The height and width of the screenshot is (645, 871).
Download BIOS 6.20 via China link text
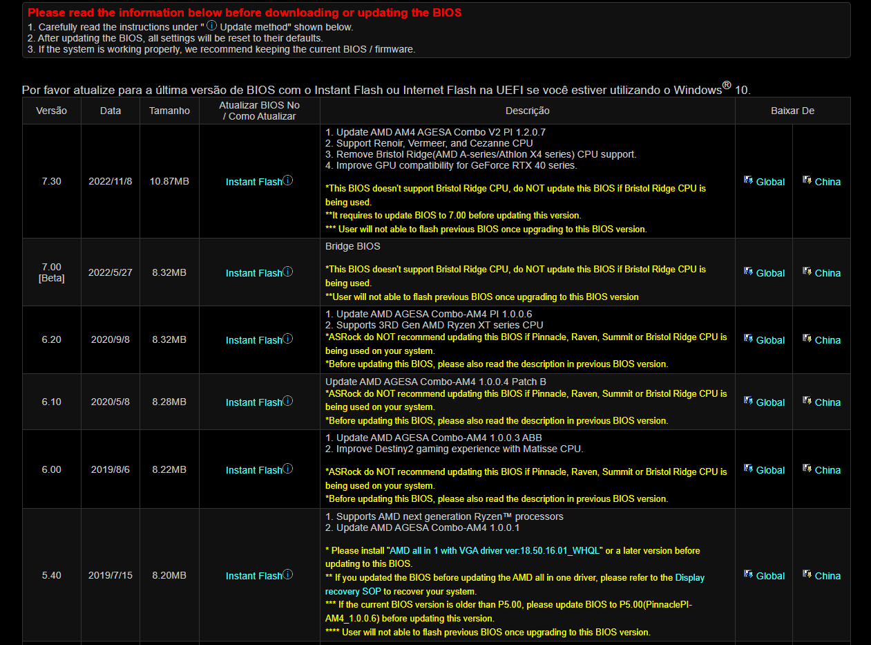click(x=827, y=340)
